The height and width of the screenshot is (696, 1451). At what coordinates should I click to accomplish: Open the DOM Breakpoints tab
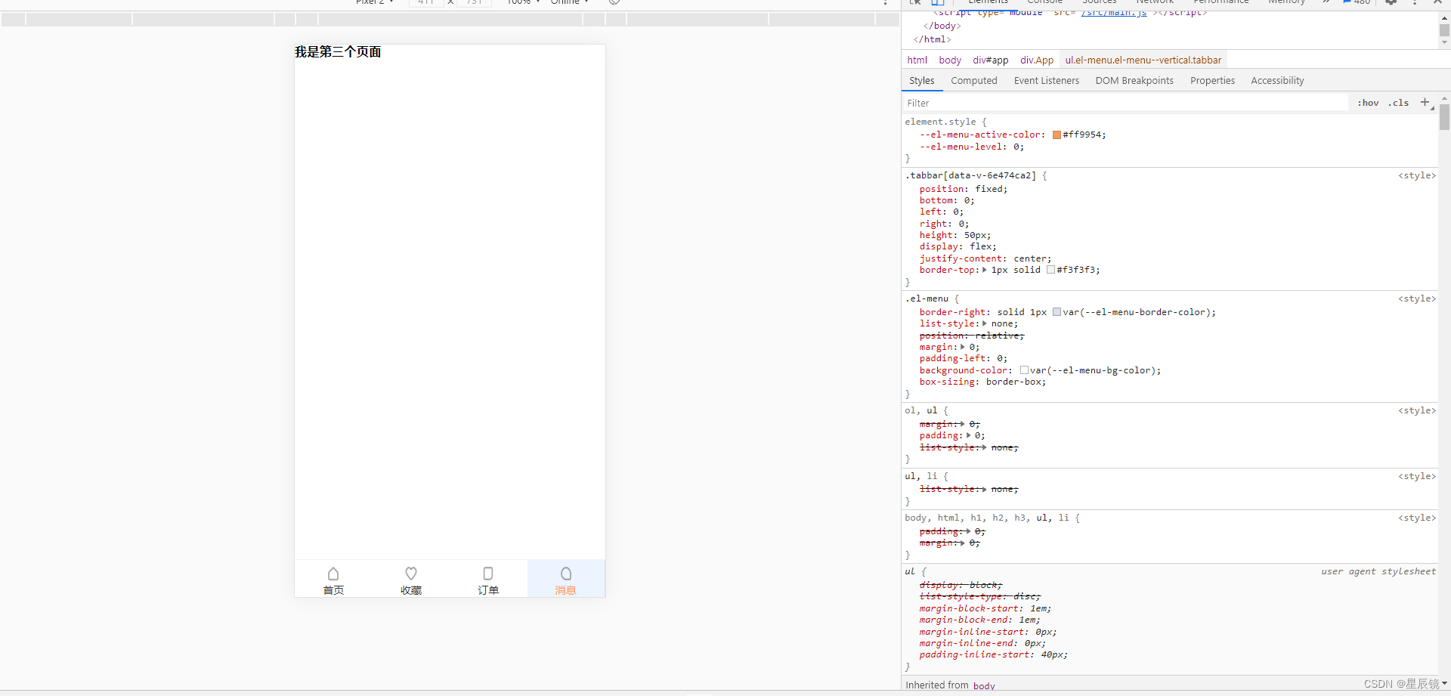pyautogui.click(x=1134, y=81)
